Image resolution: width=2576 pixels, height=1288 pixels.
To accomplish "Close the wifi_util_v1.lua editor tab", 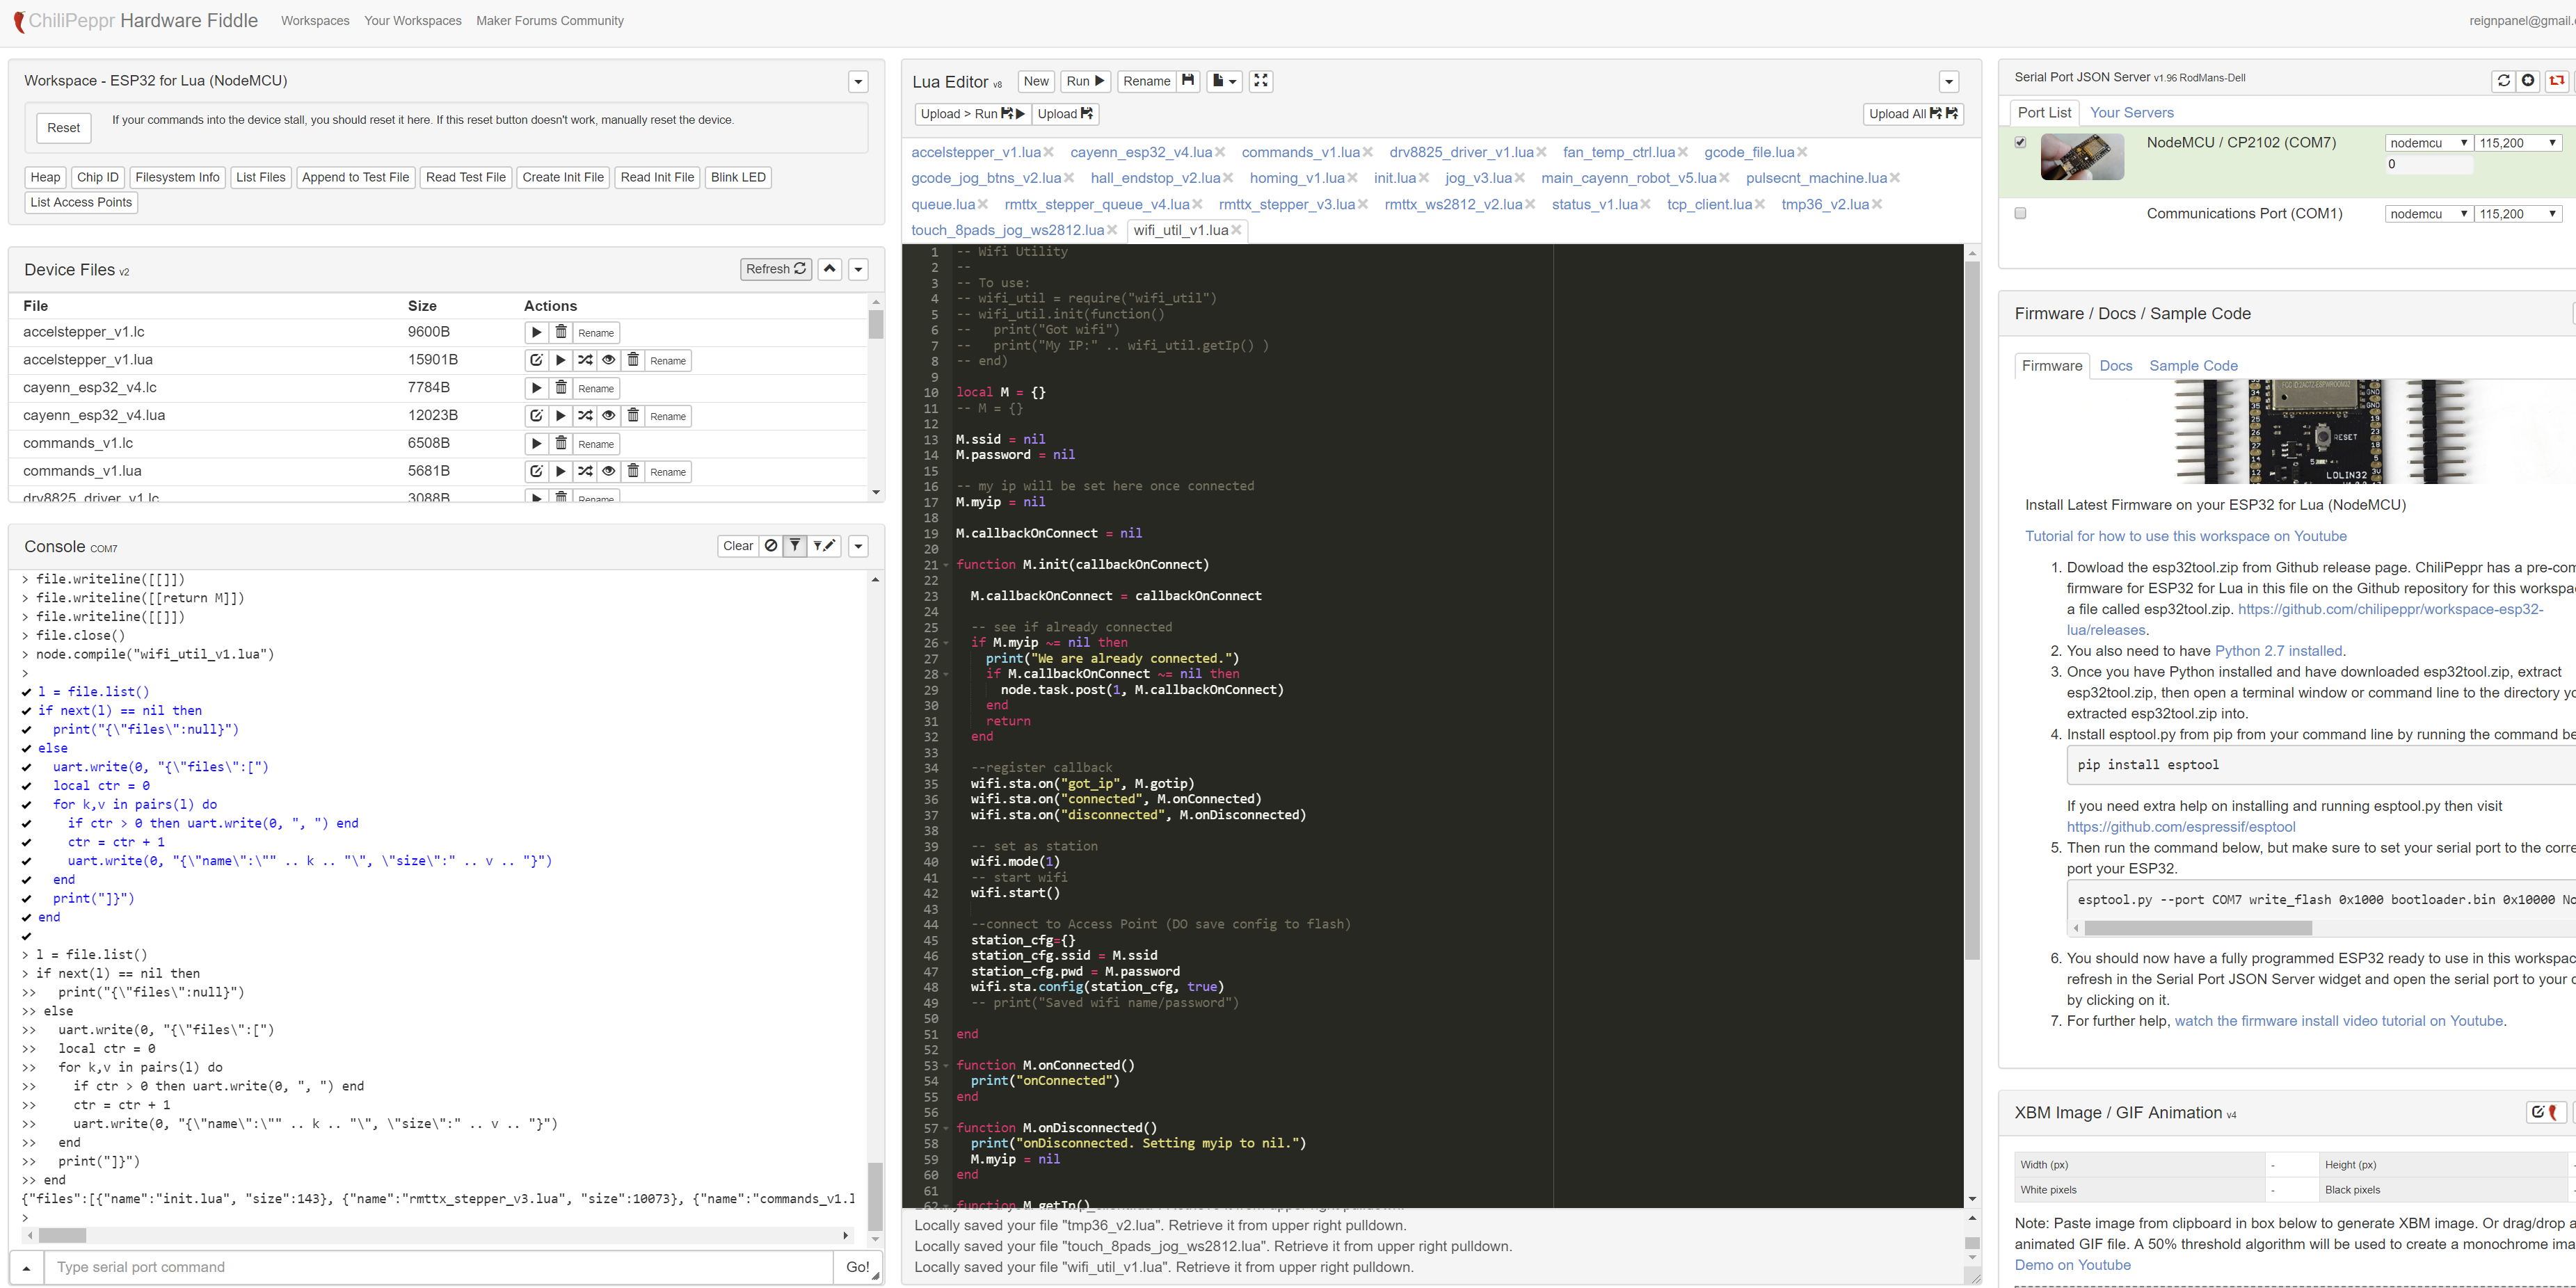I will [x=1237, y=231].
